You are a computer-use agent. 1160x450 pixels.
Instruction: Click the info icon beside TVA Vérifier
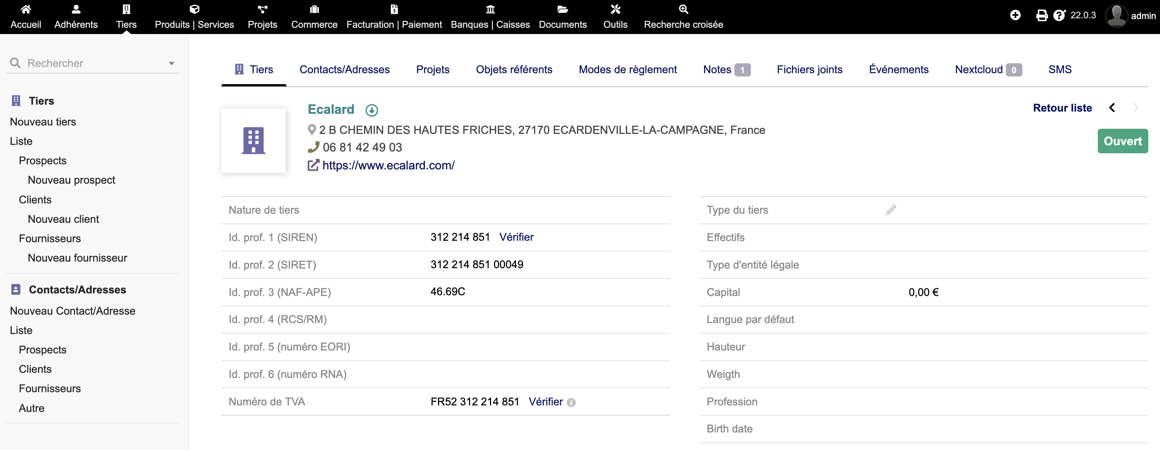click(571, 403)
